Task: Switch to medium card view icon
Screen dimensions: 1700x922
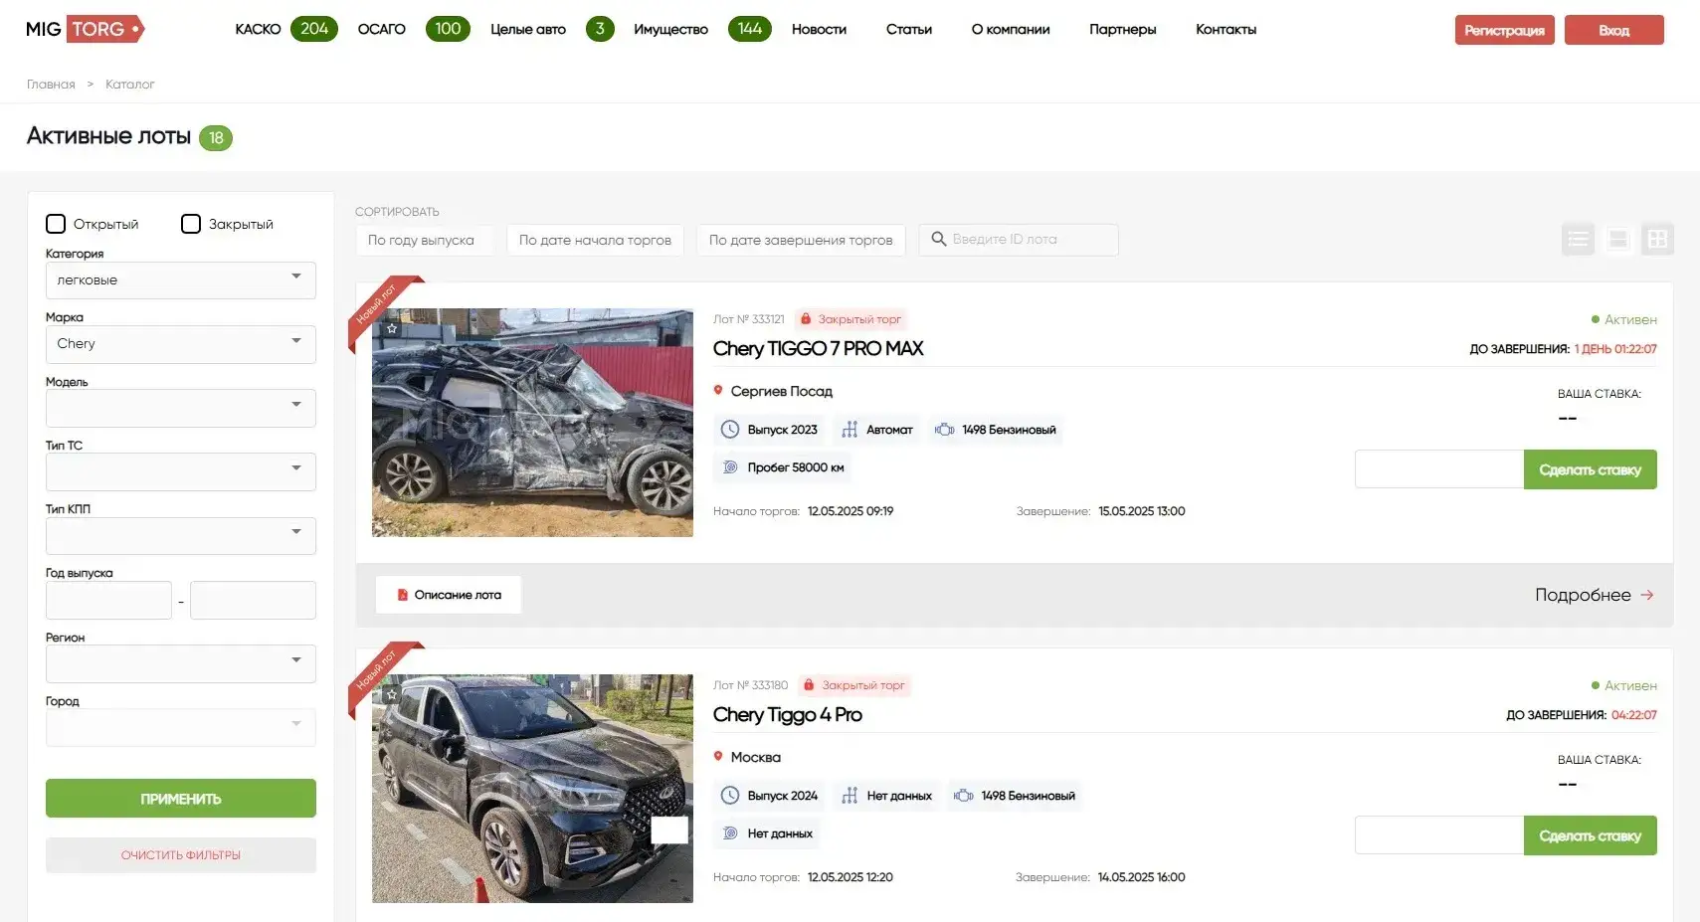Action: coord(1618,239)
